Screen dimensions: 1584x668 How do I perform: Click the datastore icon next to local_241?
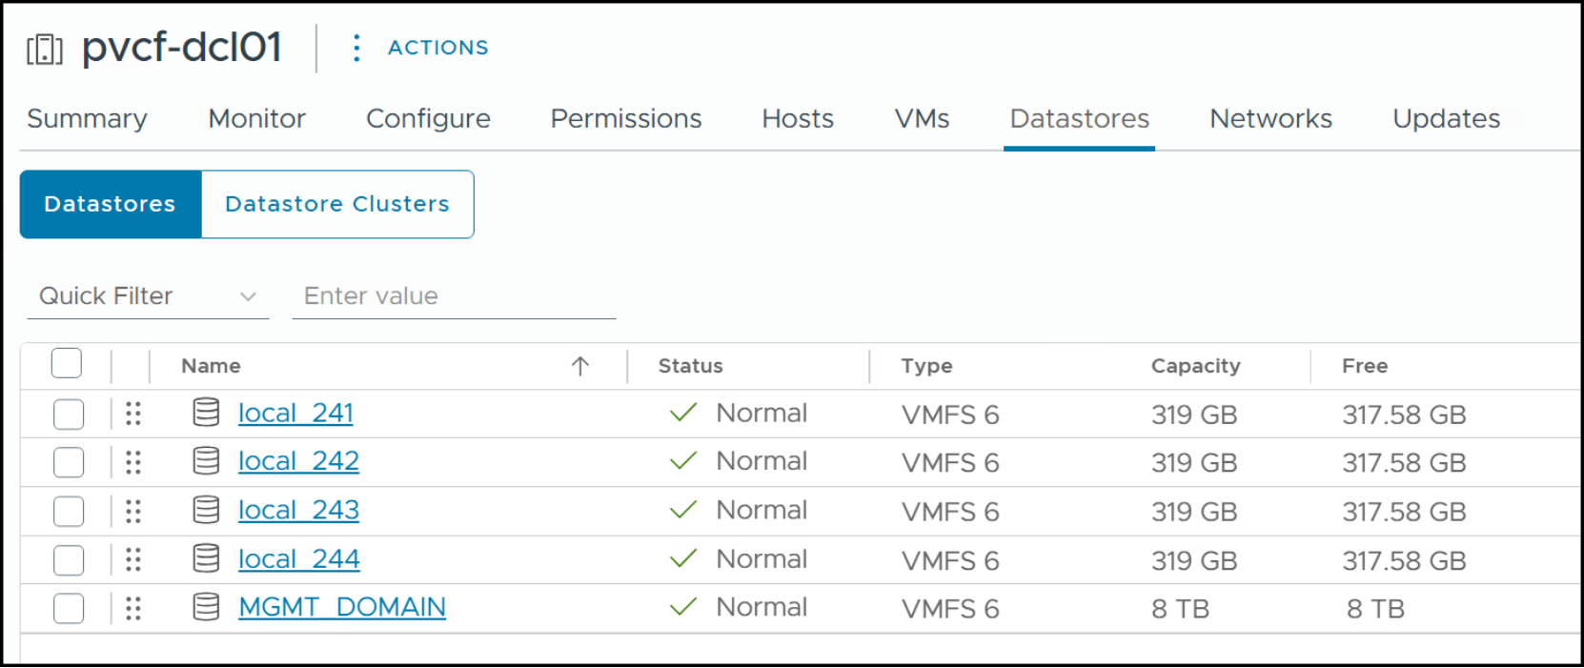point(207,413)
